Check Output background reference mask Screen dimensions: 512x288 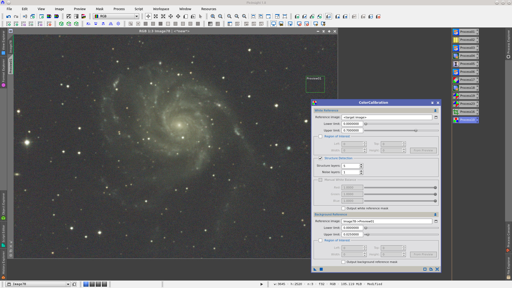(x=343, y=262)
